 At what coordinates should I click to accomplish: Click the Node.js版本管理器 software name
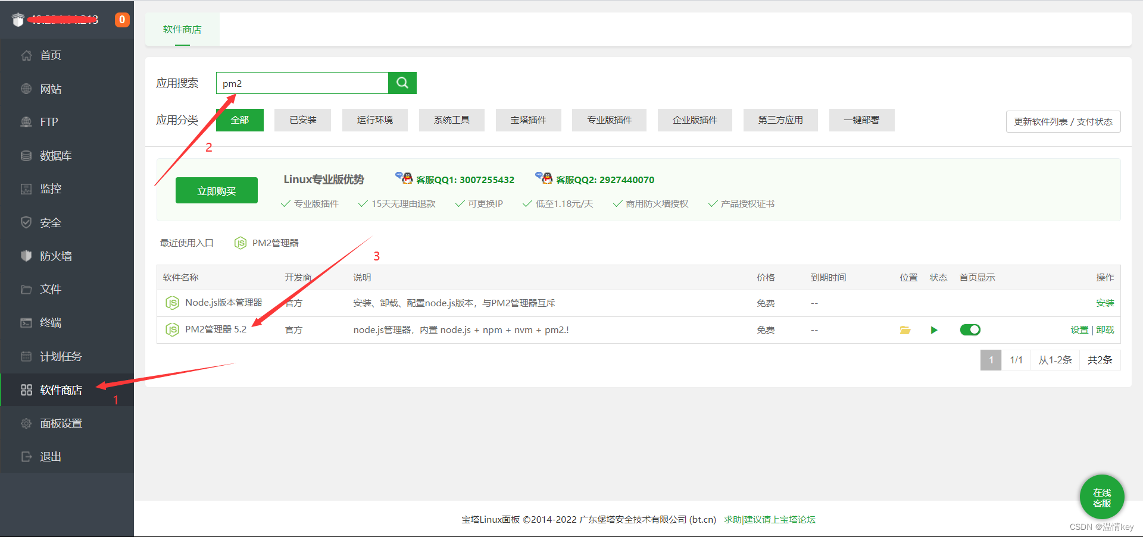[x=224, y=303]
